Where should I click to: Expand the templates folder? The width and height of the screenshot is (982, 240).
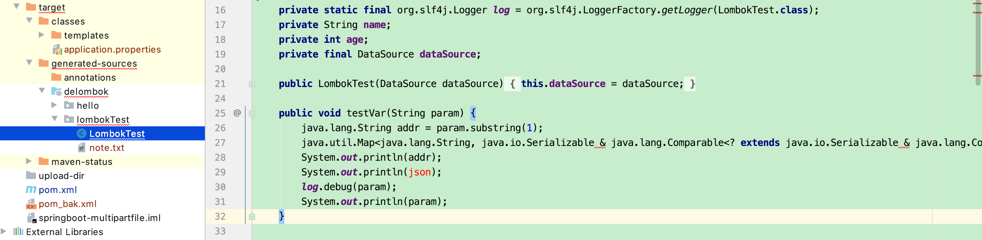tap(41, 35)
